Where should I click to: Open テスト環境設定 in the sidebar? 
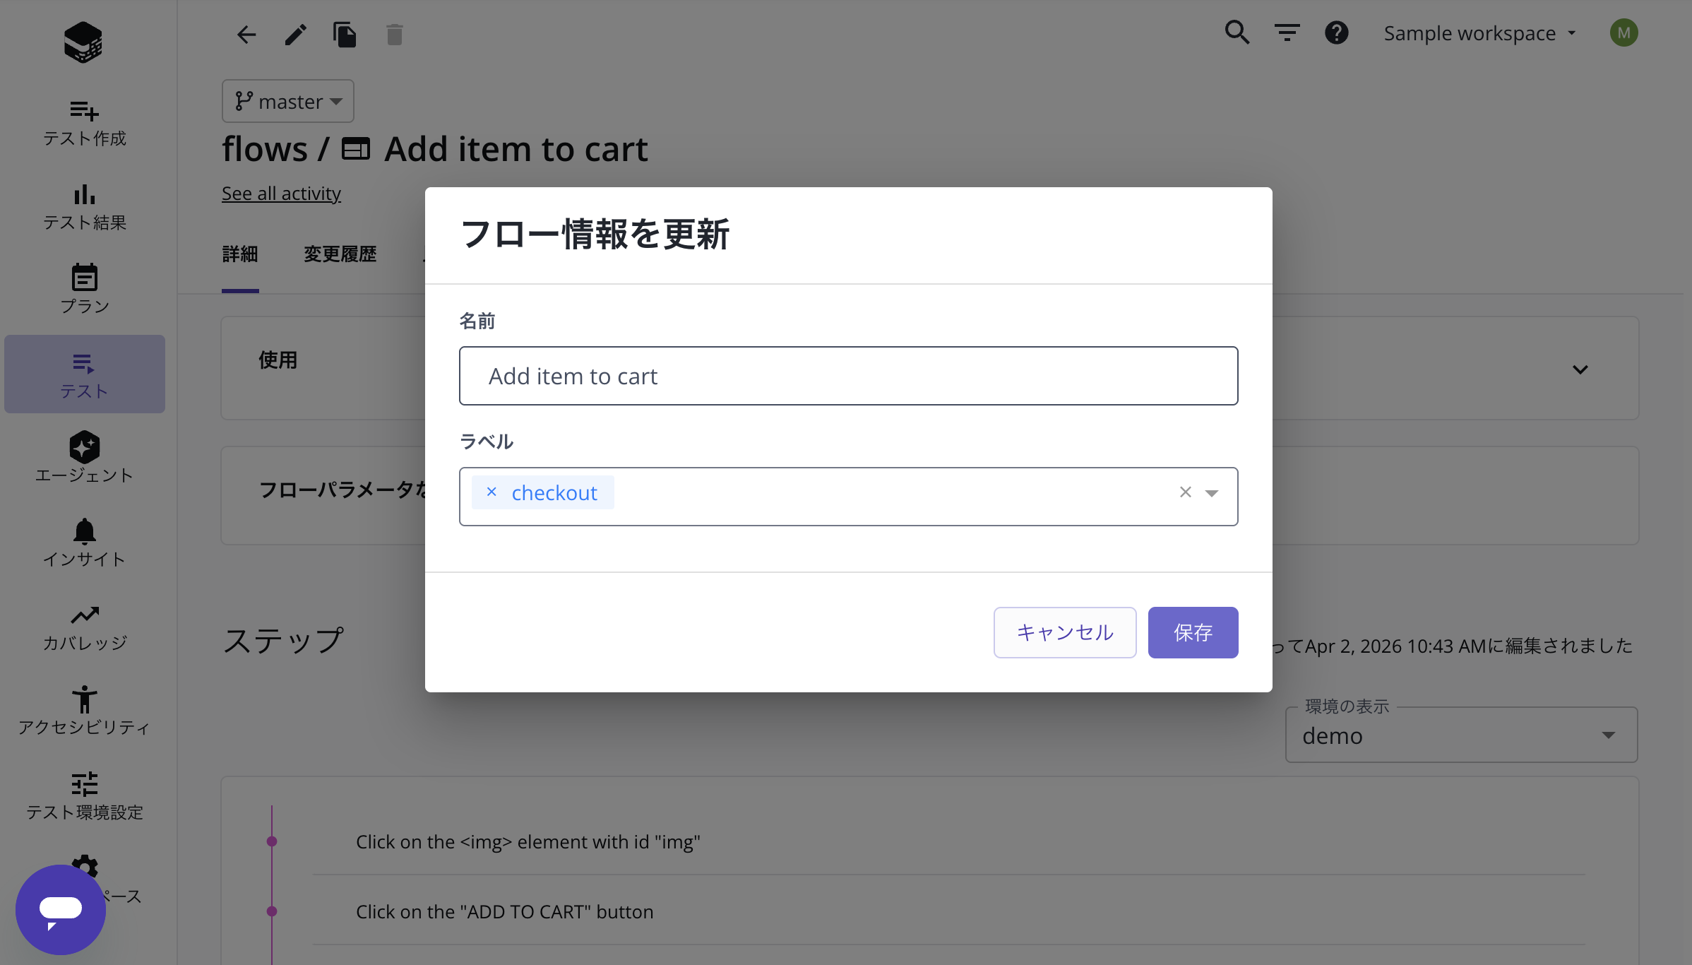click(x=85, y=795)
